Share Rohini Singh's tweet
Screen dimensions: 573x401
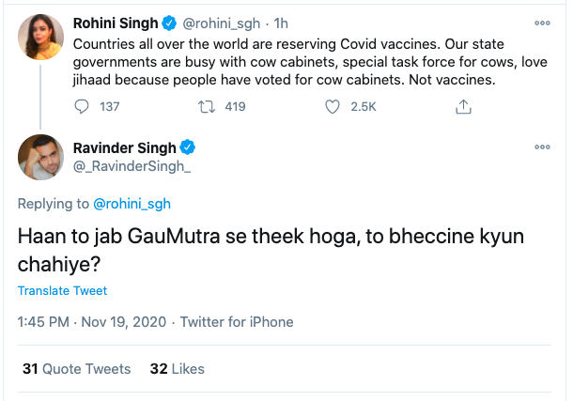click(462, 107)
